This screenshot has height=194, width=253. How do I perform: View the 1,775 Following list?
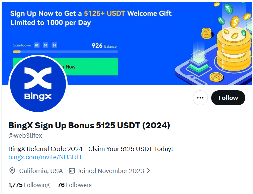29,185
